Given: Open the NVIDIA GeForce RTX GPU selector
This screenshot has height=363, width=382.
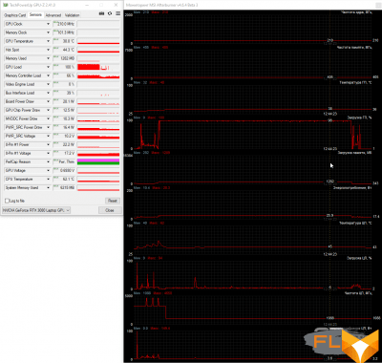Looking at the screenshot, I should (x=36, y=210).
